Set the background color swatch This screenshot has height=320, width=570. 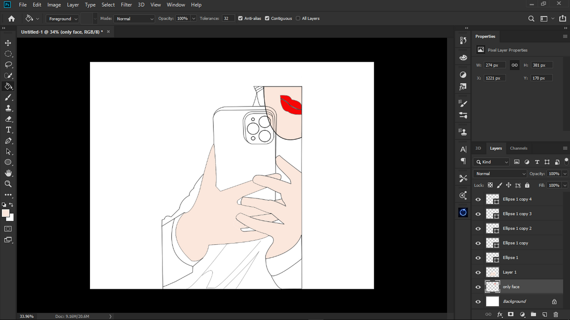(x=11, y=219)
